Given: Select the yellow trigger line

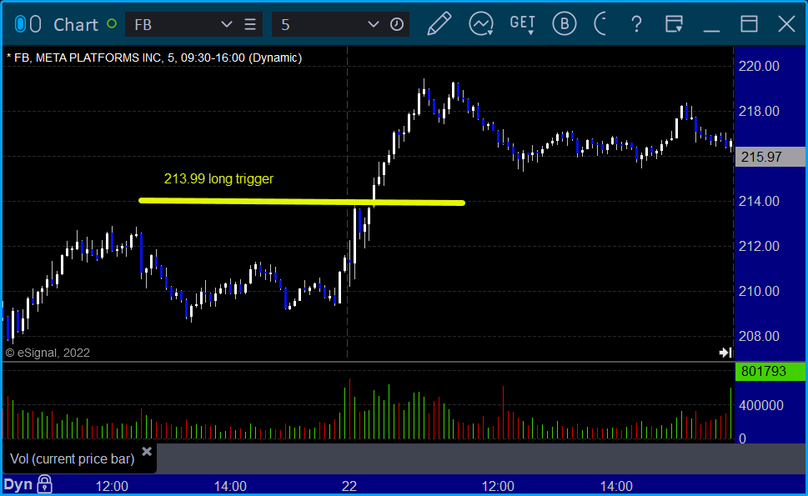Looking at the screenshot, I should pos(302,202).
